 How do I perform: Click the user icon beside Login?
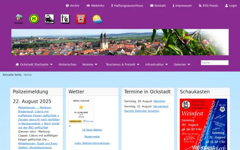pyautogui.click(x=226, y=6)
